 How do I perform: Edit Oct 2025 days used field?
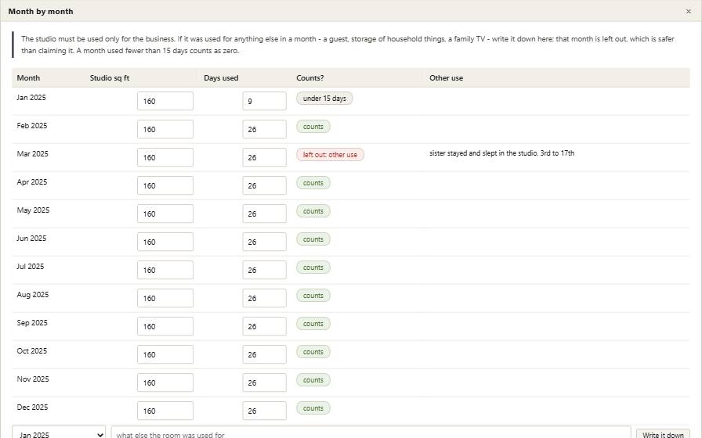tap(264, 354)
